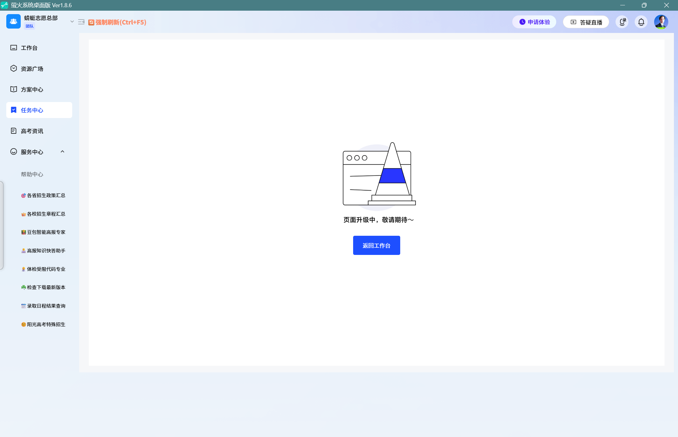The width and height of the screenshot is (678, 437).
Task: Click 强制刷新(Ctrl+F5) link
Action: 117,22
